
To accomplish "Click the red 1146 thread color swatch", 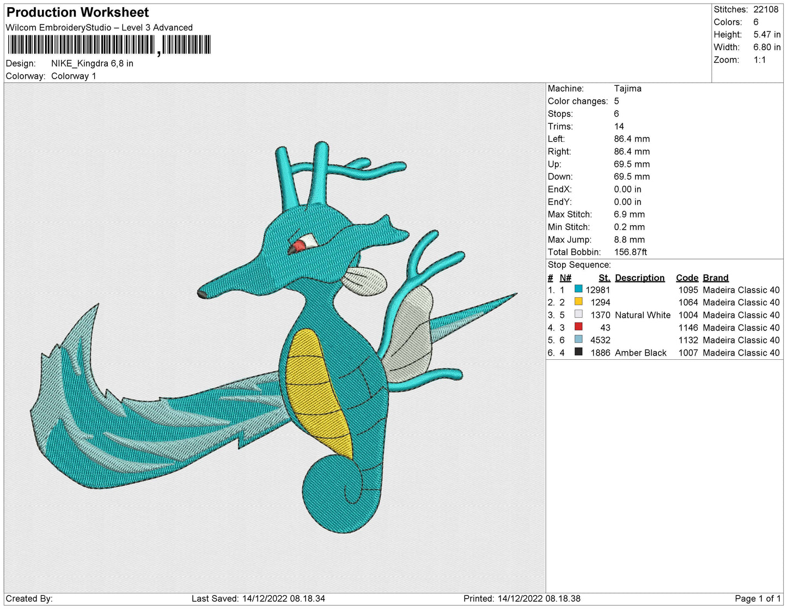I will (x=578, y=327).
